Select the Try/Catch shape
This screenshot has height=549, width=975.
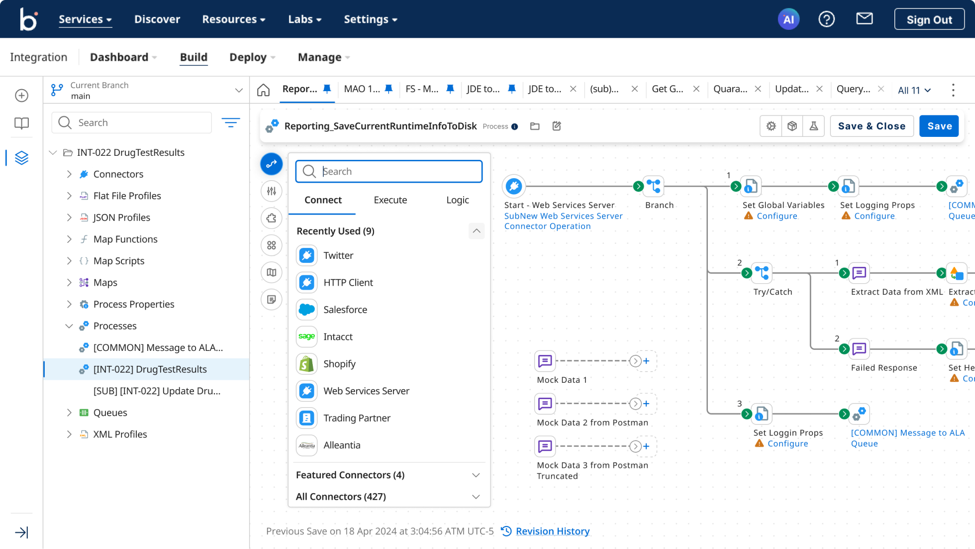coord(762,273)
